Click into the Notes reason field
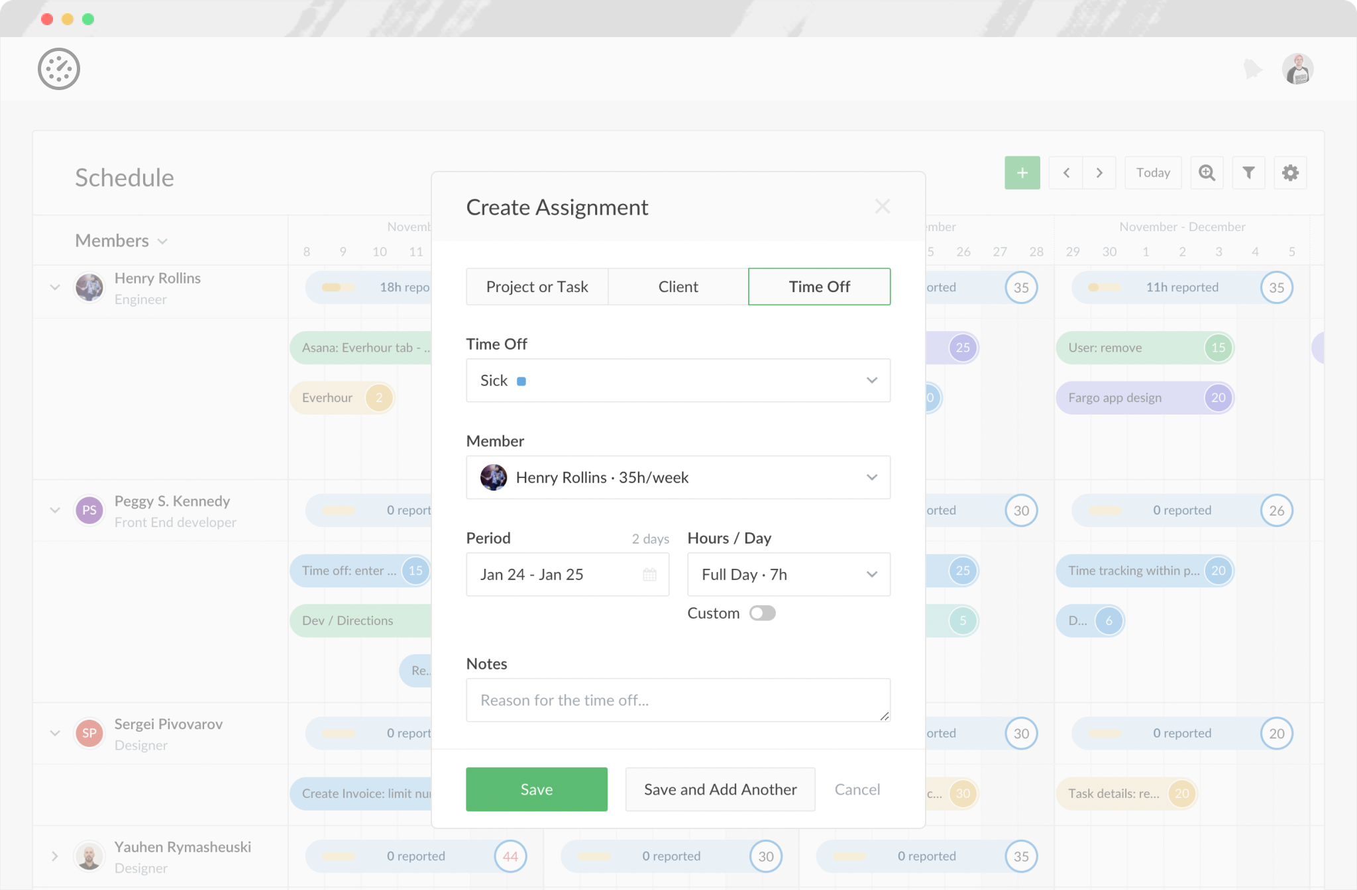The width and height of the screenshot is (1357, 890). 678,700
